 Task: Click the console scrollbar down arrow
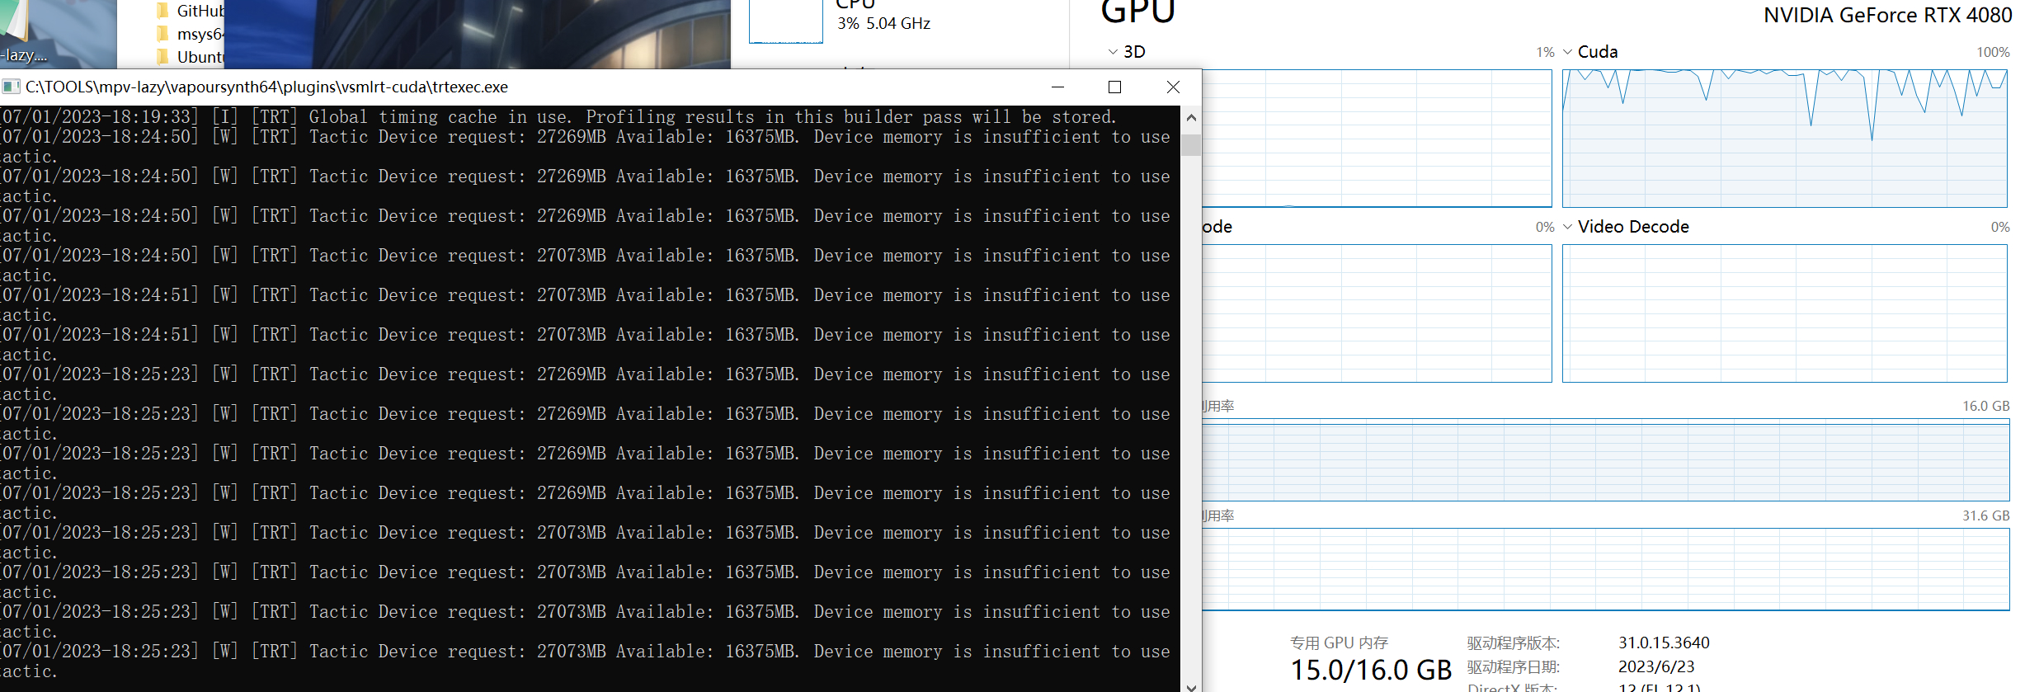(1190, 686)
